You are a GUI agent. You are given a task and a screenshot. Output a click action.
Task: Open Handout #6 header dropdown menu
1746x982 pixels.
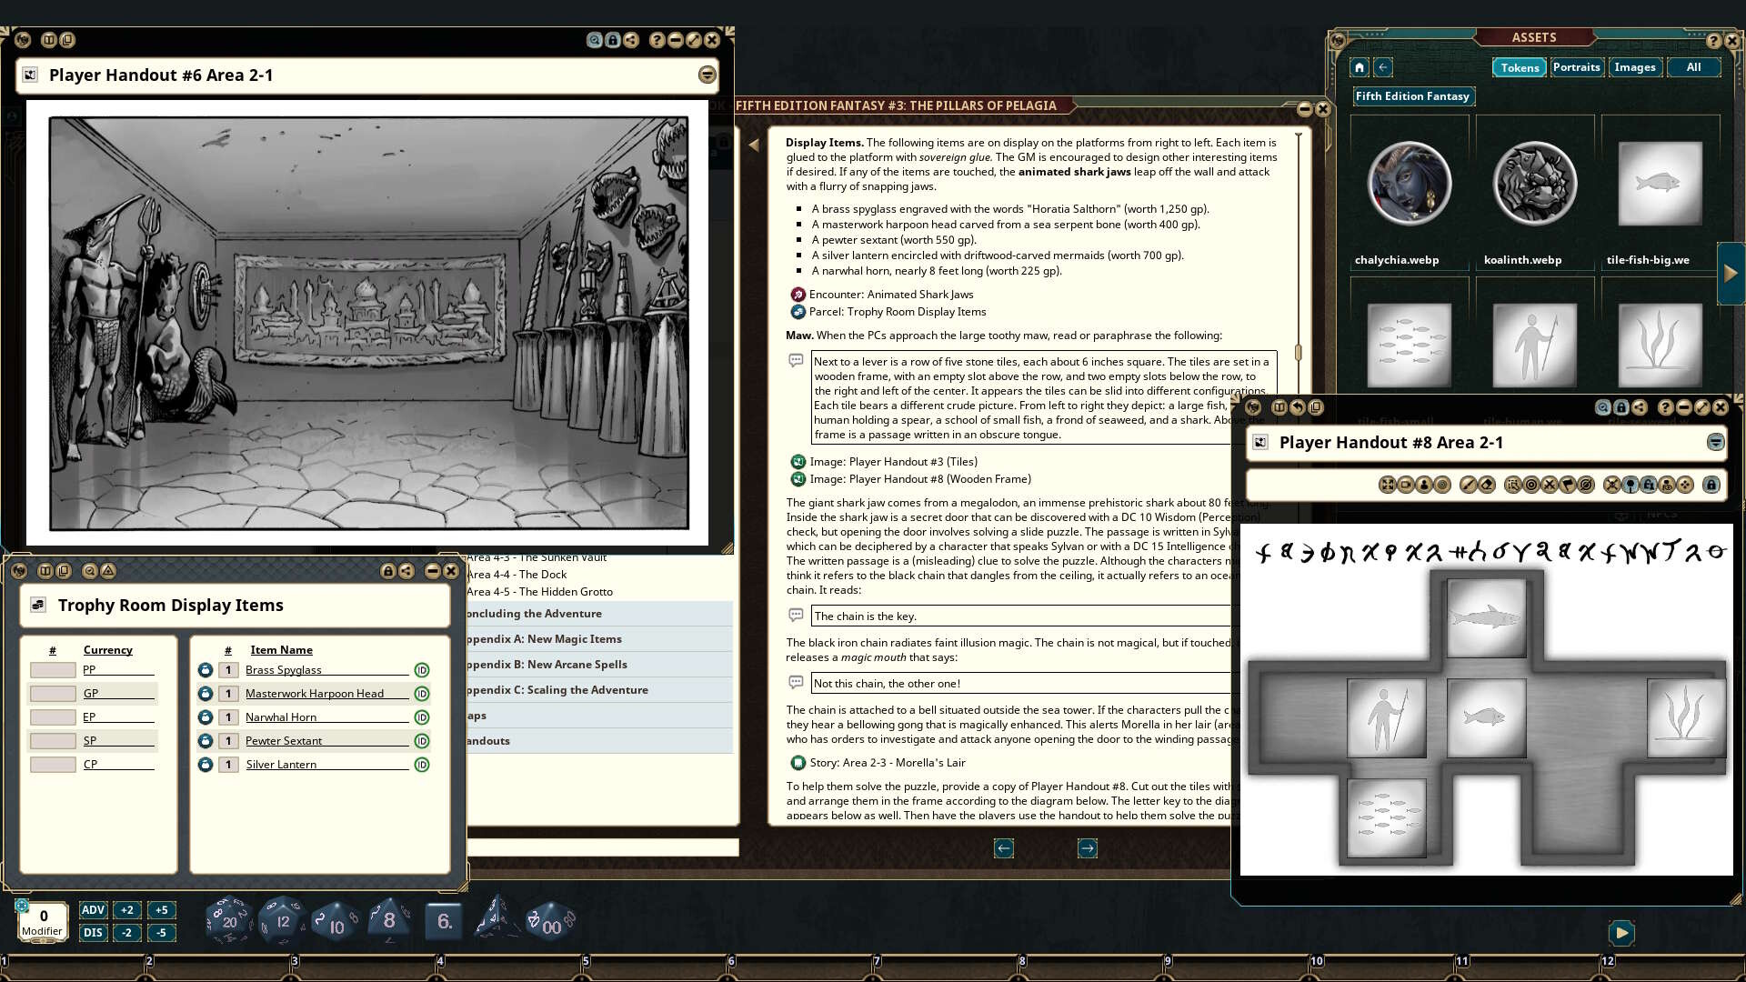(707, 75)
